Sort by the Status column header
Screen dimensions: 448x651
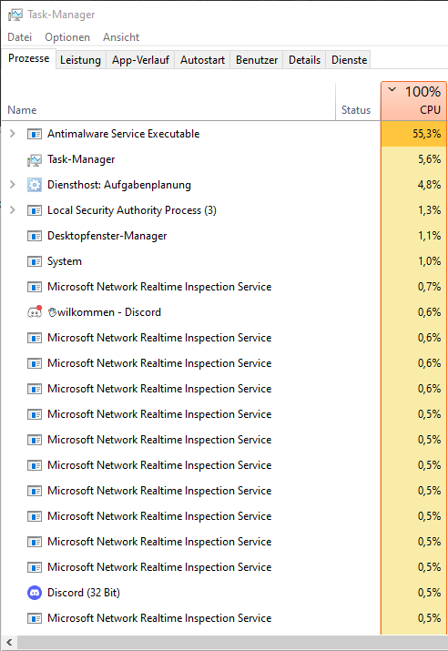coord(356,110)
